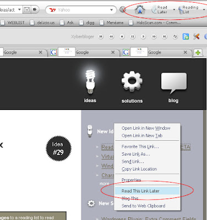Choose Send to Web Clipboard
This screenshot has width=207, height=220.
pyautogui.click(x=143, y=206)
